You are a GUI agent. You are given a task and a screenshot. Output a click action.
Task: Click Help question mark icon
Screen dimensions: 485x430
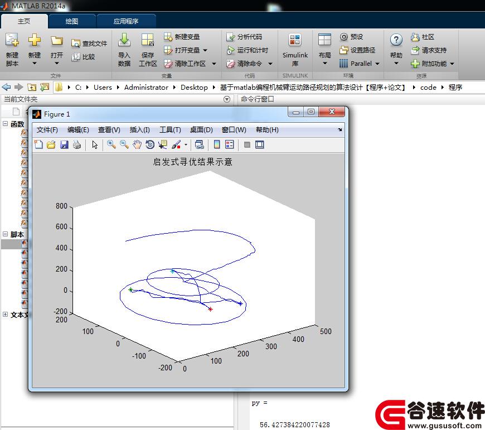[396, 40]
